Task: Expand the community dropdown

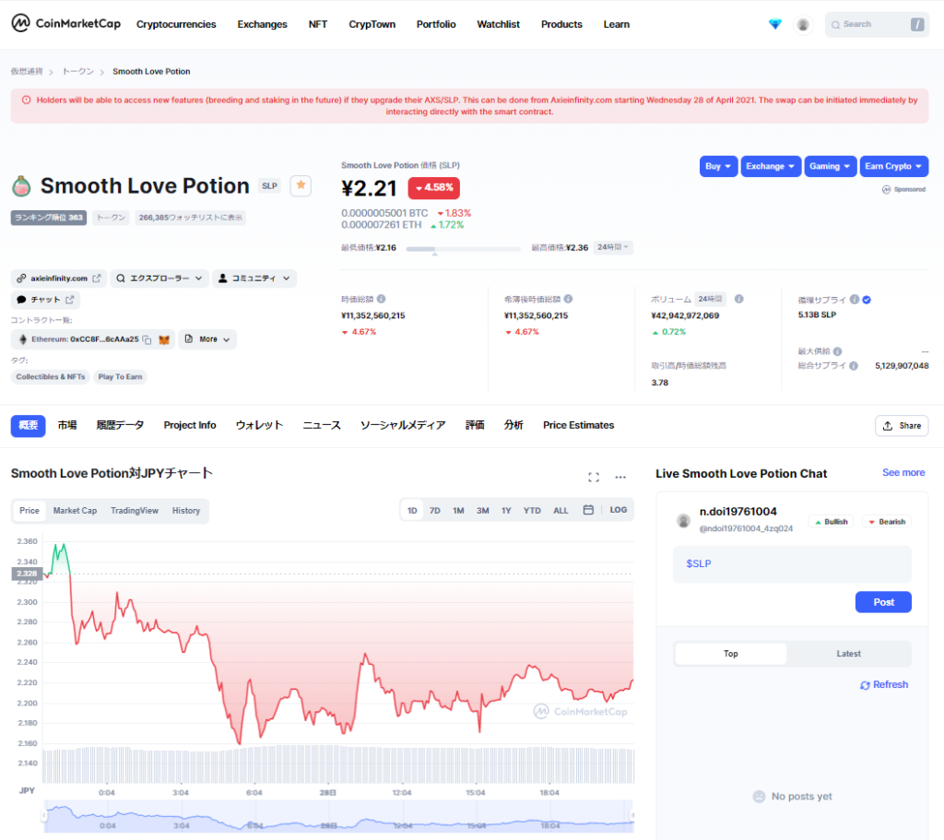Action: [254, 278]
